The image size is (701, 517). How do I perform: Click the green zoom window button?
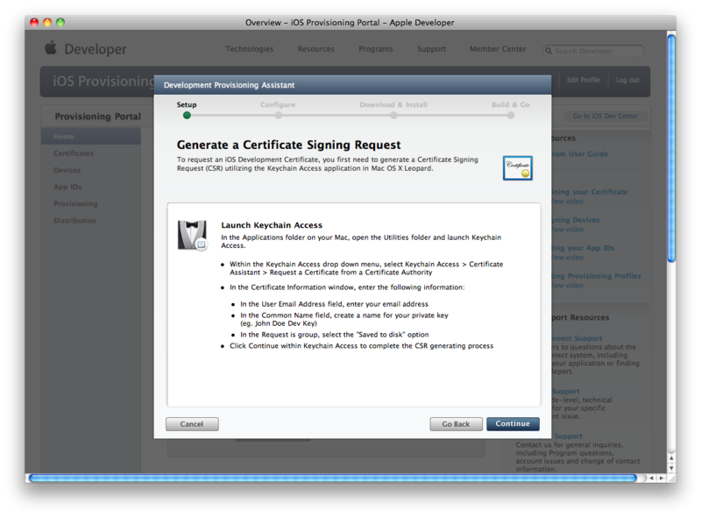tap(60, 23)
